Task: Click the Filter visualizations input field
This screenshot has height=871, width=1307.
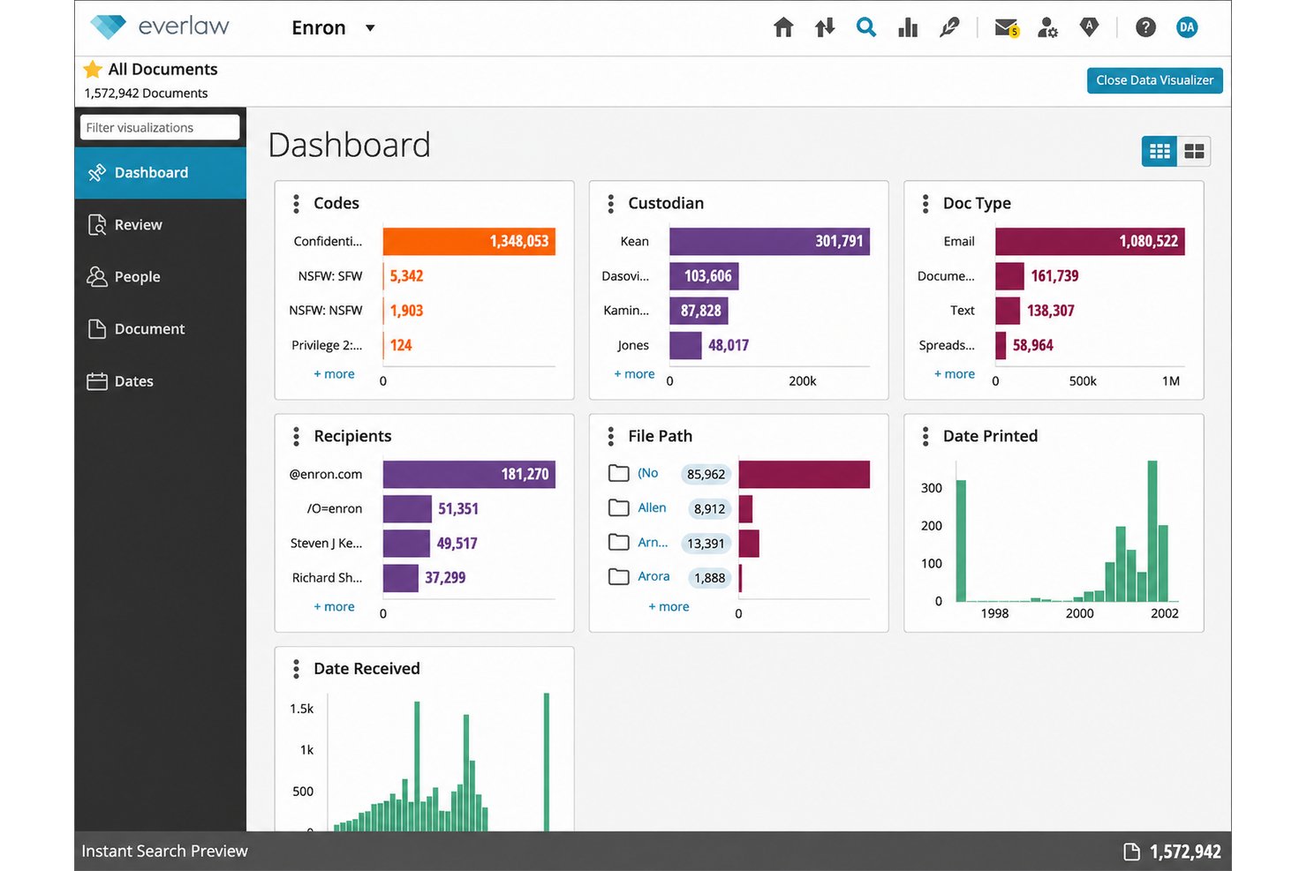Action: click(x=160, y=127)
